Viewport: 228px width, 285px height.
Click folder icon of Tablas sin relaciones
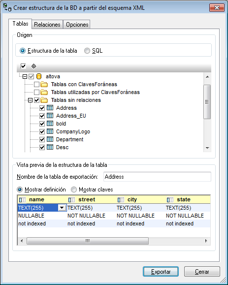pos(44,100)
